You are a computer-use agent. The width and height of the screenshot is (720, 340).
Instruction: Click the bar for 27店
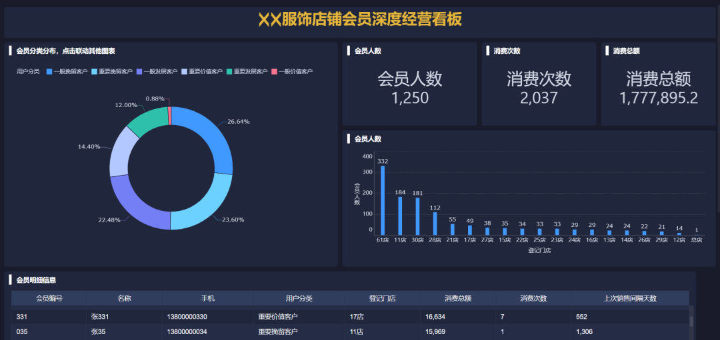click(x=487, y=231)
